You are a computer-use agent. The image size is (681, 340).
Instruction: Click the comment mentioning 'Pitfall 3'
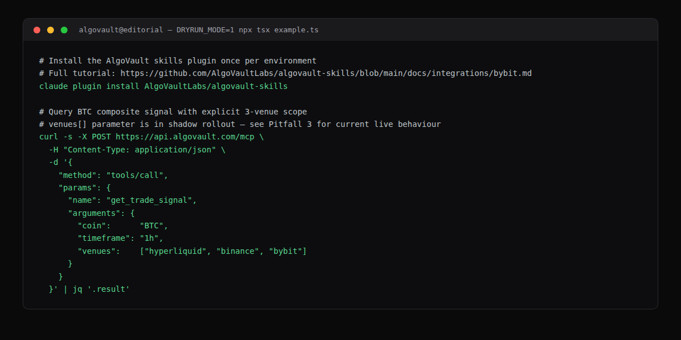point(240,124)
